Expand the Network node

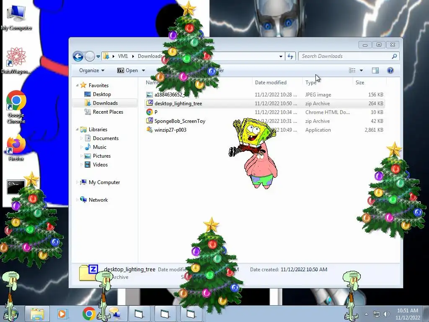point(78,200)
